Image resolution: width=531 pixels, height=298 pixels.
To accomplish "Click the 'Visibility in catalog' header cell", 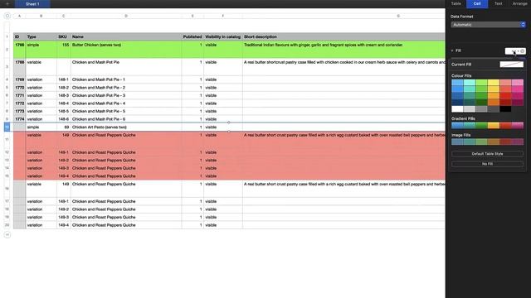I will (223, 36).
